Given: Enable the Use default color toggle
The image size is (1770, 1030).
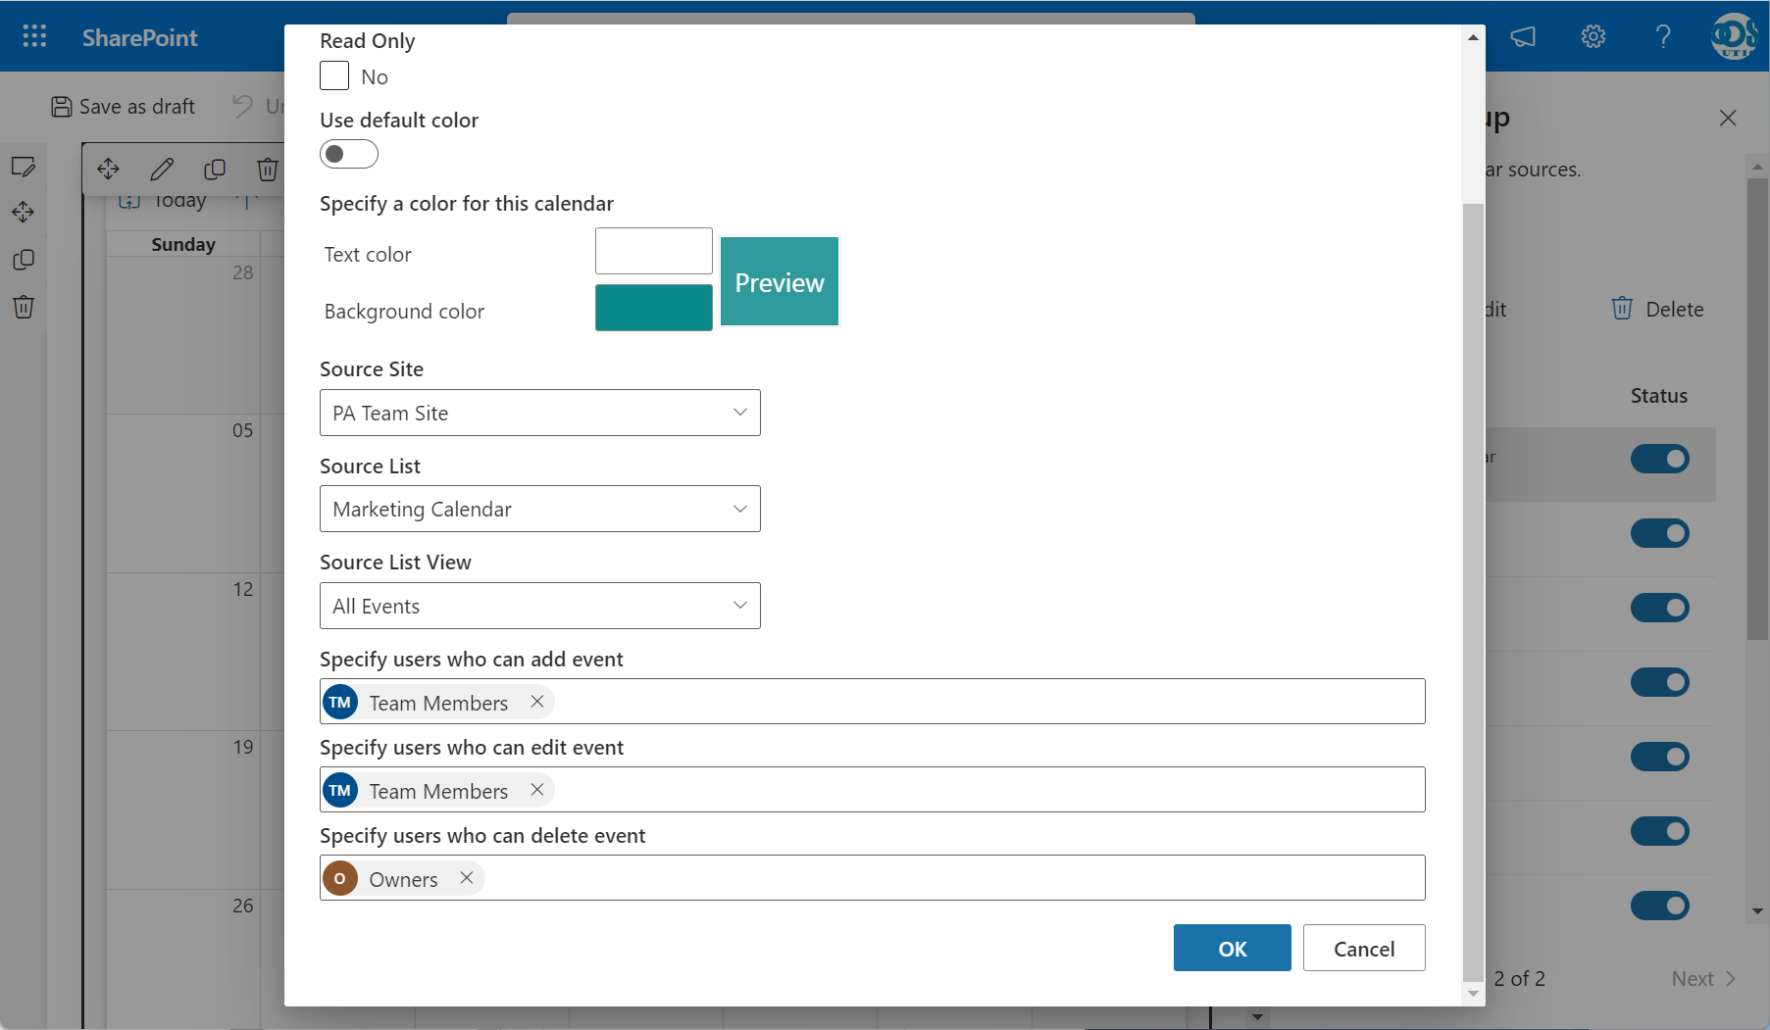Looking at the screenshot, I should pyautogui.click(x=348, y=154).
